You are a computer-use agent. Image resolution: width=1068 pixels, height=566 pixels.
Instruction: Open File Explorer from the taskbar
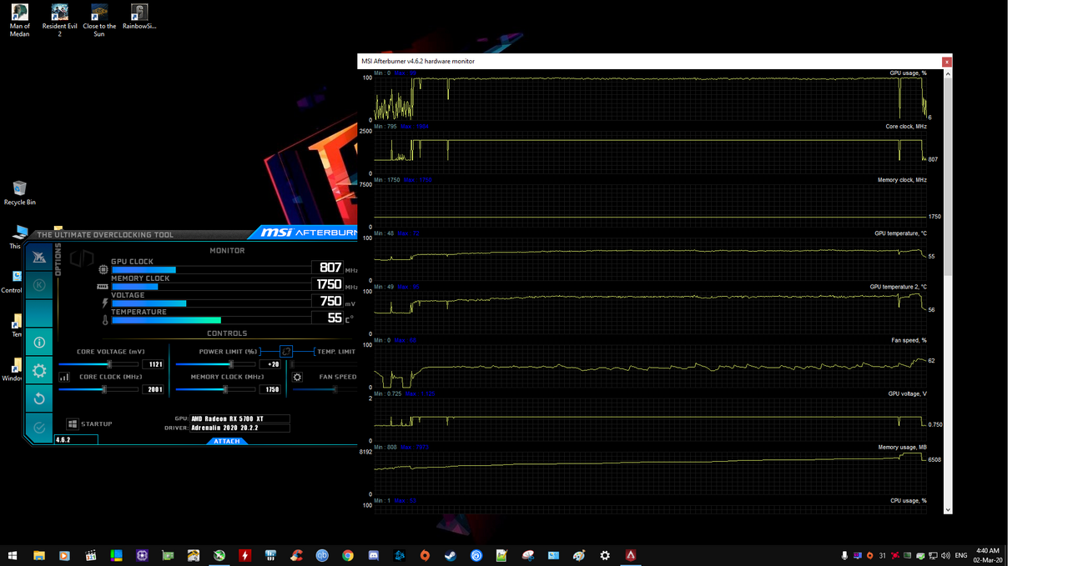38,555
